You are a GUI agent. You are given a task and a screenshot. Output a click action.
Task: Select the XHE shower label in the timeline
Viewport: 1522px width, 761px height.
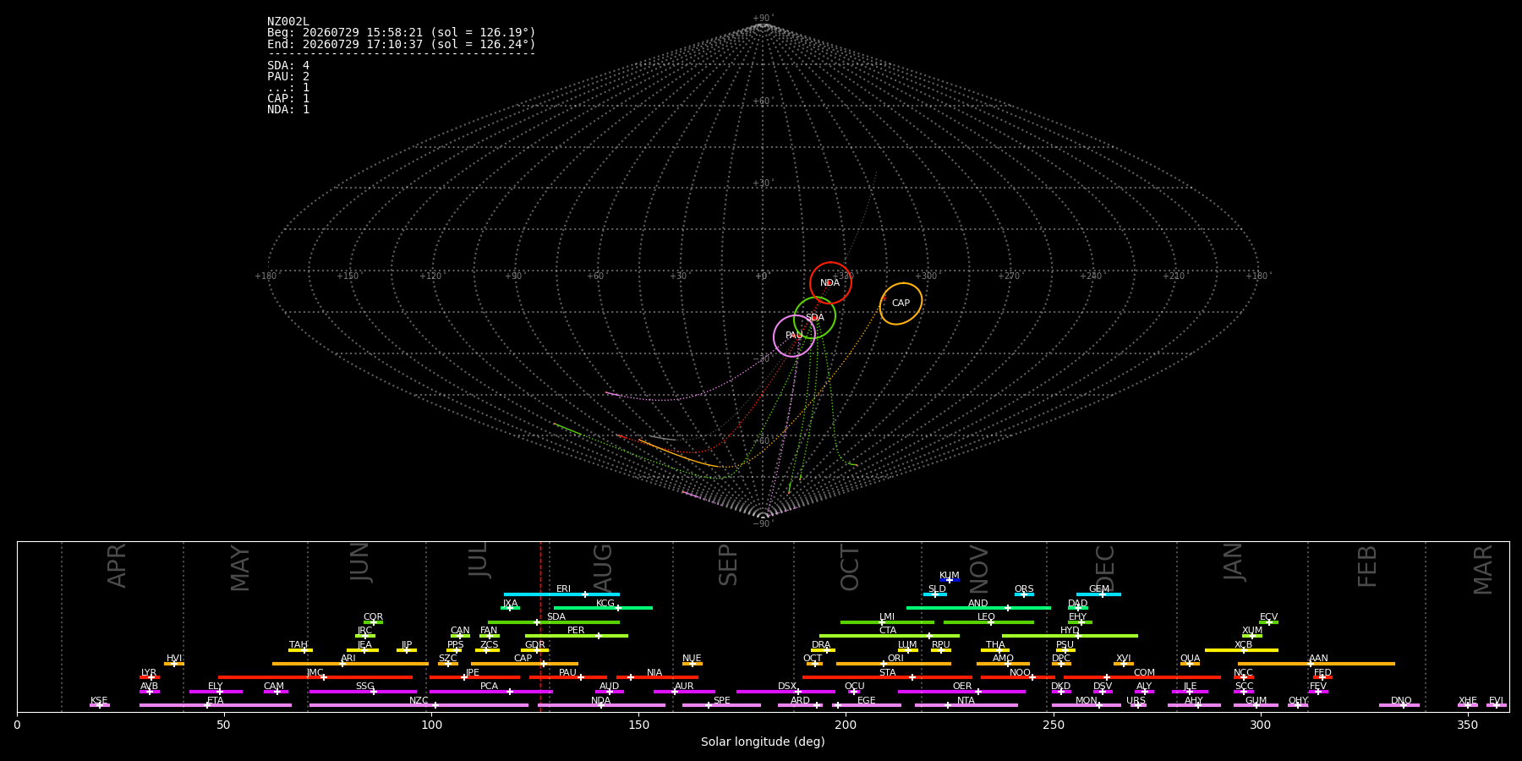[x=1467, y=701]
